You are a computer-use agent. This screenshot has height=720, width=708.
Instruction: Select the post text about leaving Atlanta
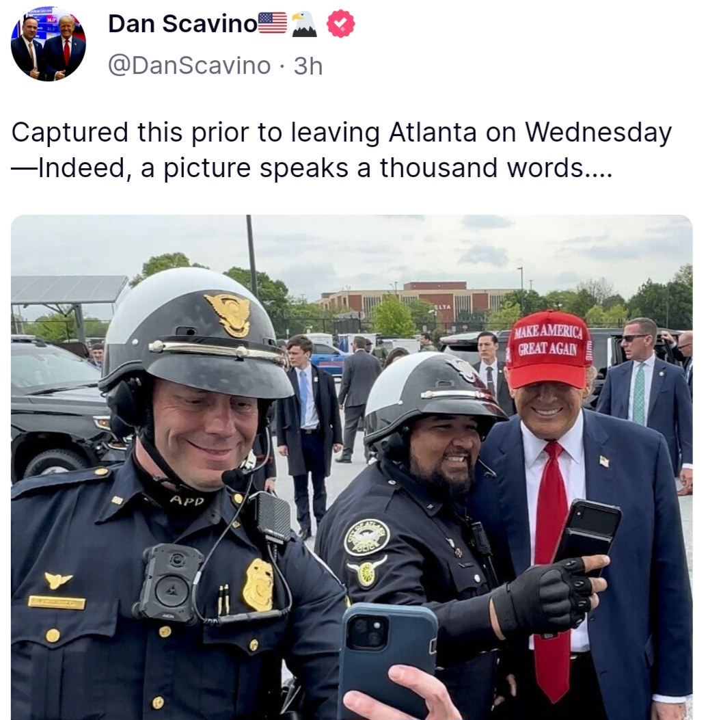point(342,150)
